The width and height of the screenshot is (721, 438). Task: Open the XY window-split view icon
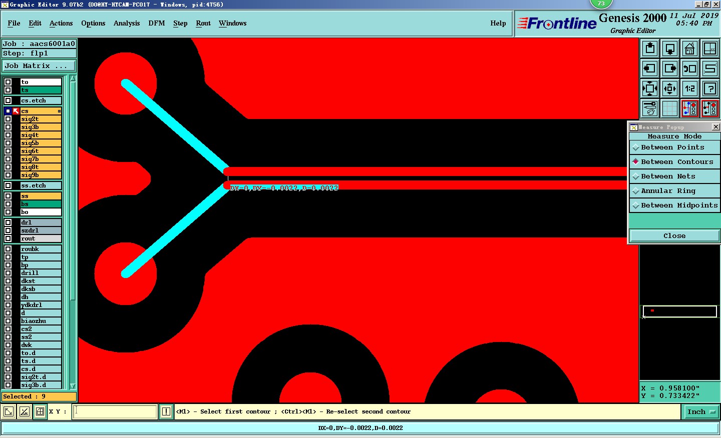710,48
